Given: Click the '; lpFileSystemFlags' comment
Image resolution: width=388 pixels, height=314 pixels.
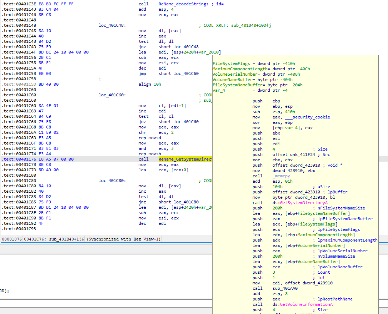Looking at the screenshot, I should click(337, 229).
